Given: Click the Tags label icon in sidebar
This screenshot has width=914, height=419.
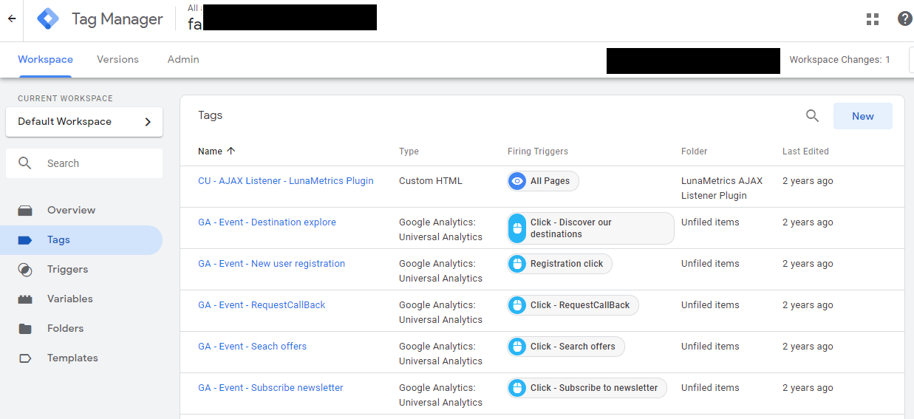Looking at the screenshot, I should (25, 240).
